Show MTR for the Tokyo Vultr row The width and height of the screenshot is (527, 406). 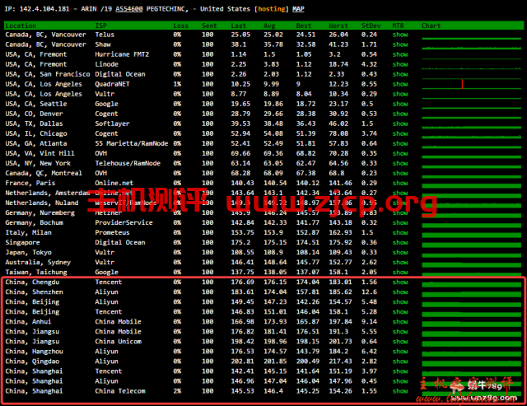point(400,252)
